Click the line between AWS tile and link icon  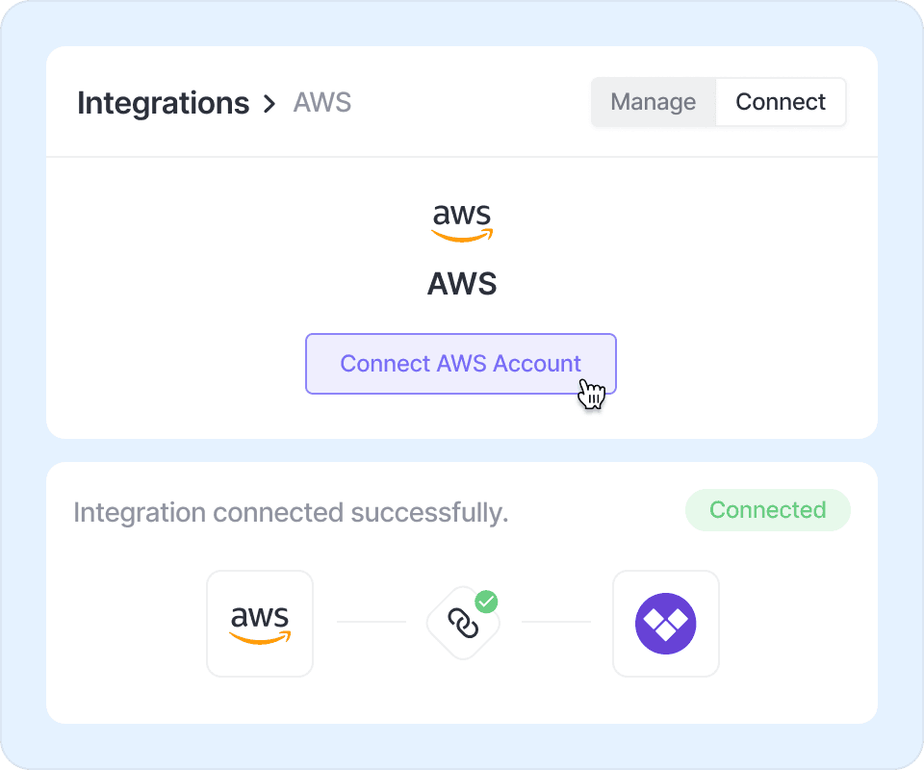[372, 622]
